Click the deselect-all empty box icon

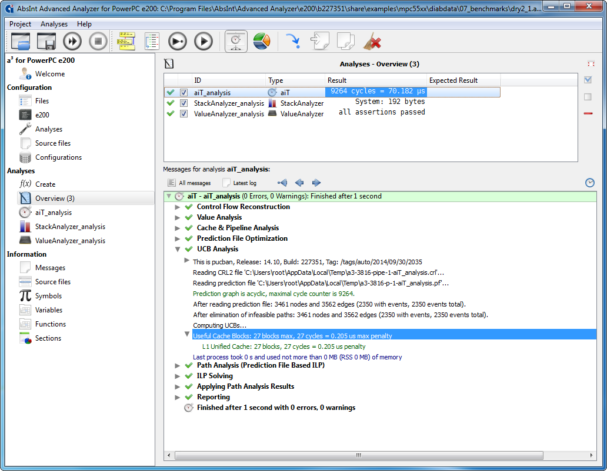[588, 96]
